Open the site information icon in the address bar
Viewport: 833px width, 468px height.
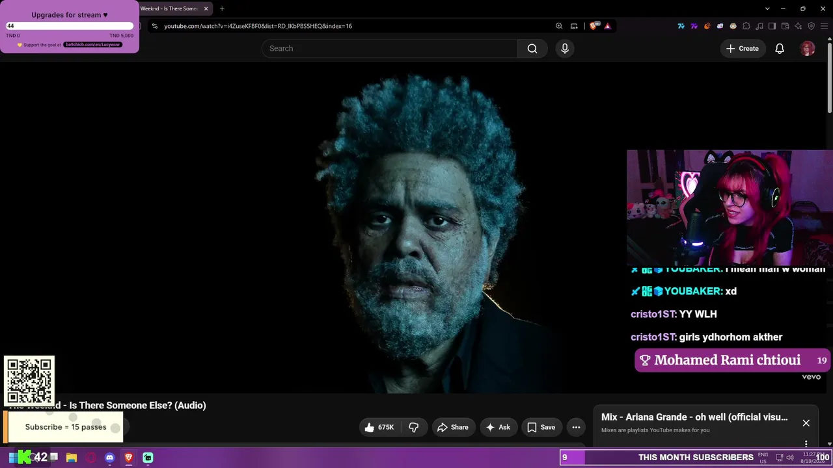pos(154,26)
